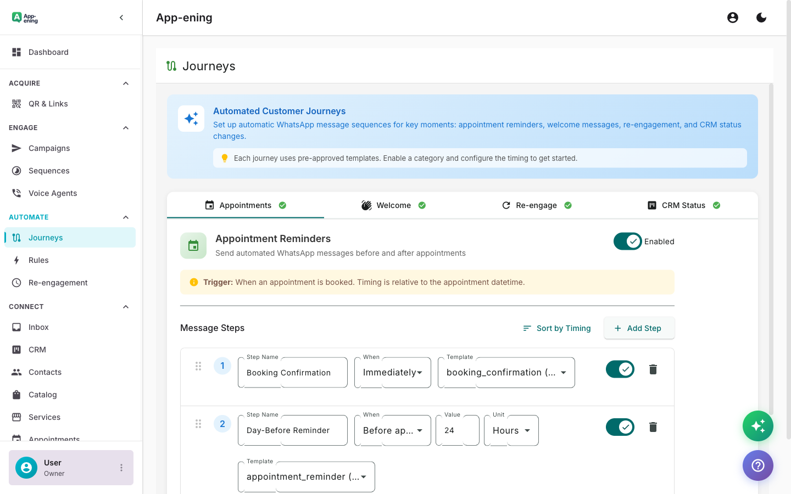Open the Immediately timing dropdown

[x=392, y=372]
